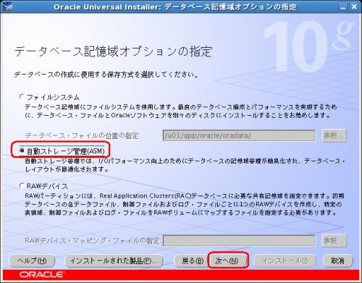Click the データベース記憶域オプションの指定 heading
Screen dimensions: 362x283
coord(113,51)
